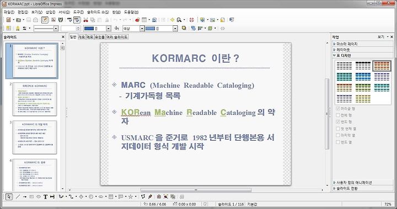
Task: Click the Shadow icon next to fill color
Action: point(184,28)
